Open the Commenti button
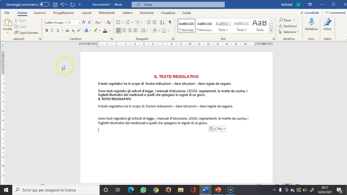Screen dimensions: 347x195 click(x=335, y=13)
